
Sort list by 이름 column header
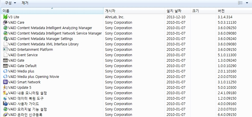point(51,11)
